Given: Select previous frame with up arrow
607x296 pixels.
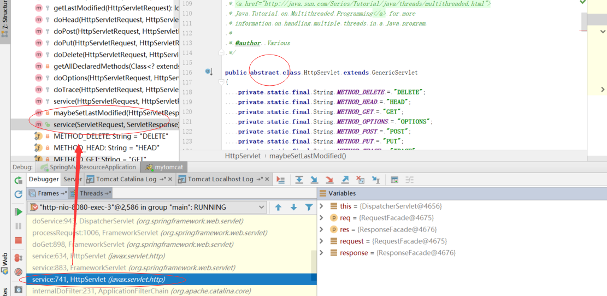Looking at the screenshot, I should coord(278,208).
